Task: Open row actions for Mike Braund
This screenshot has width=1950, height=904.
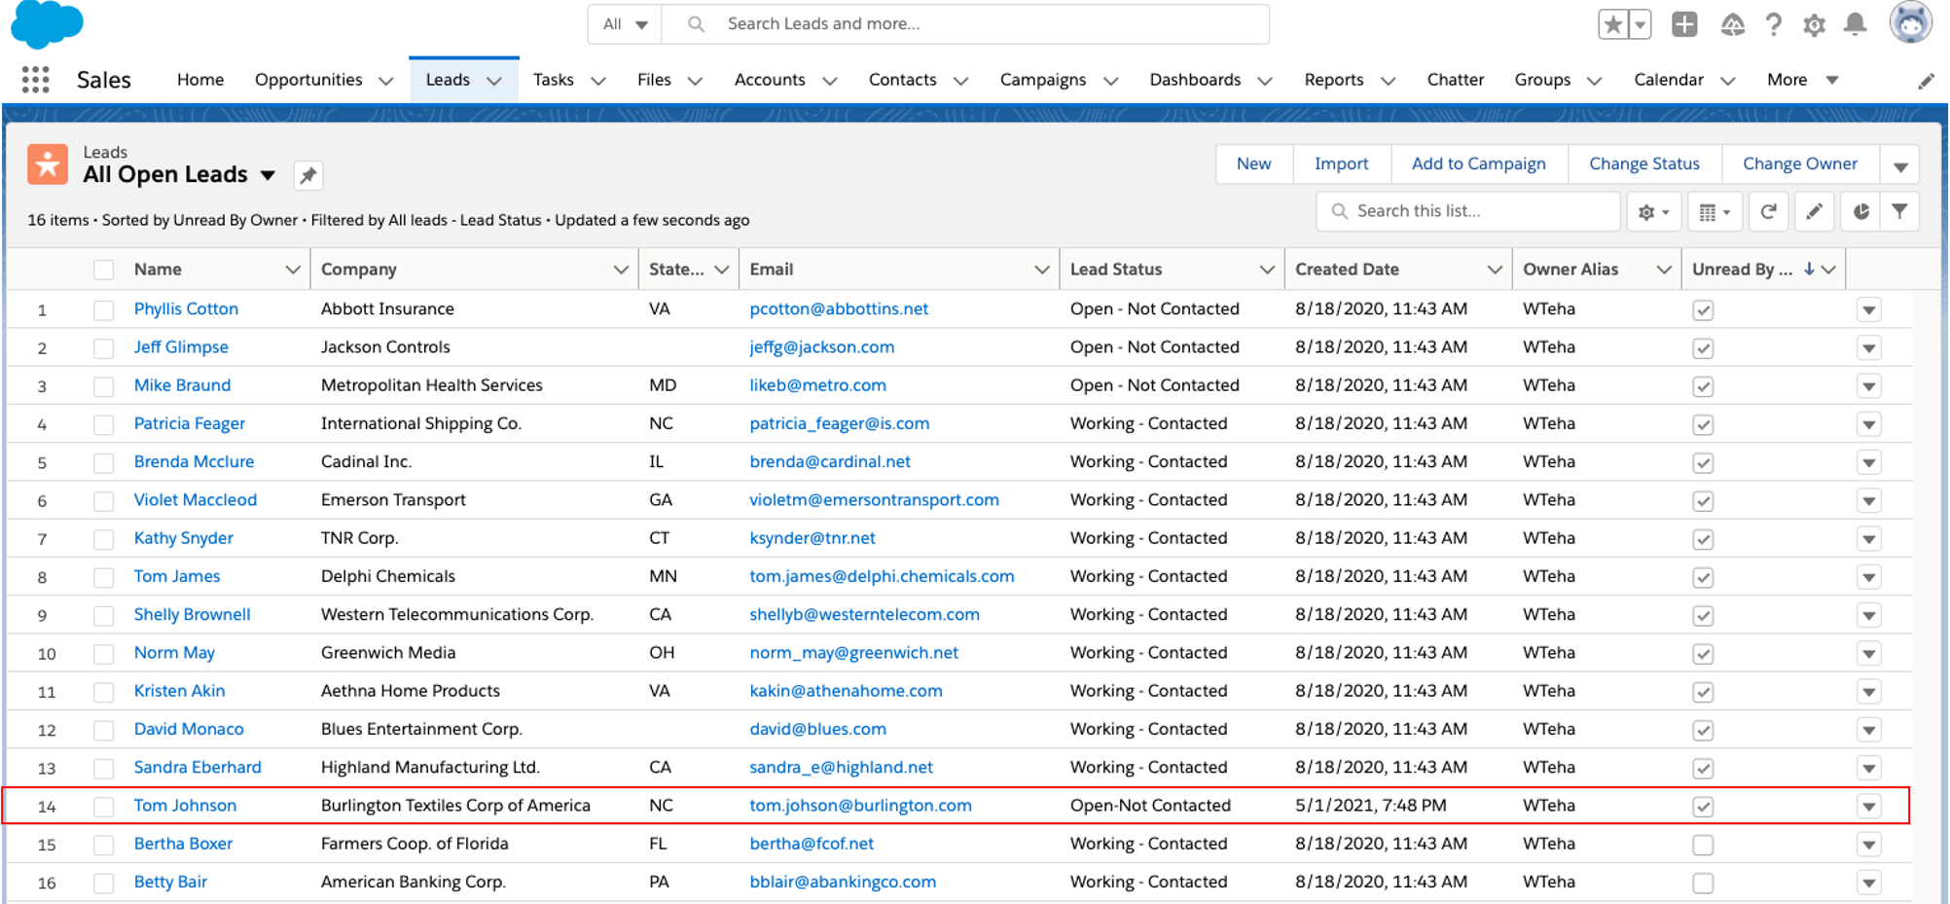Action: point(1868,386)
